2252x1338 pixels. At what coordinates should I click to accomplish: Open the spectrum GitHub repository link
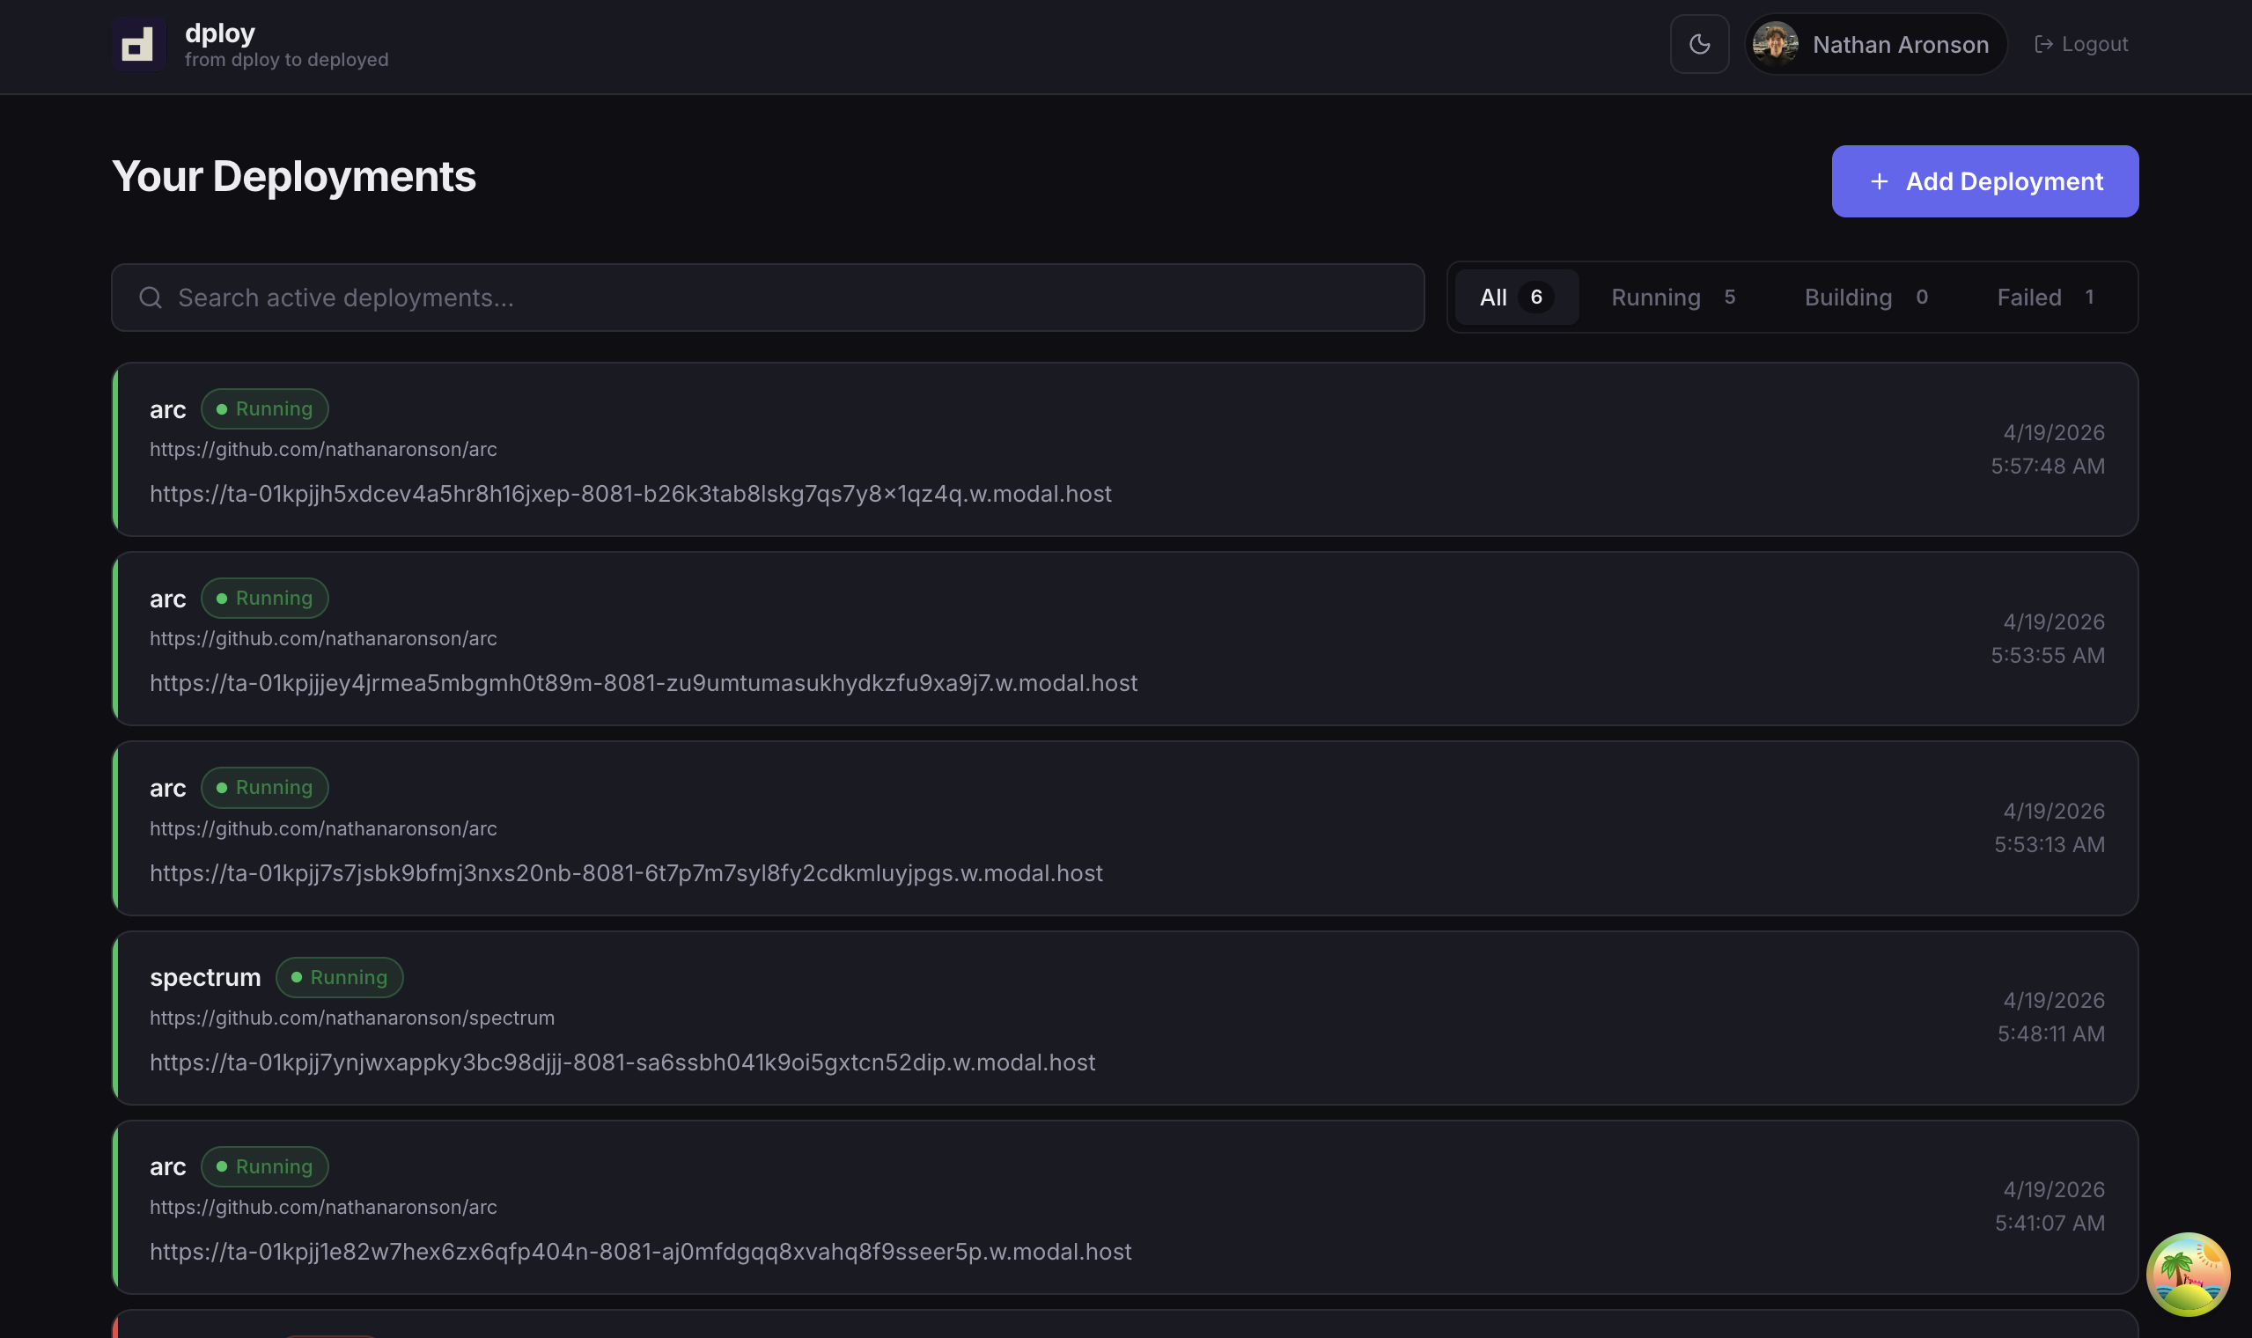(351, 1018)
